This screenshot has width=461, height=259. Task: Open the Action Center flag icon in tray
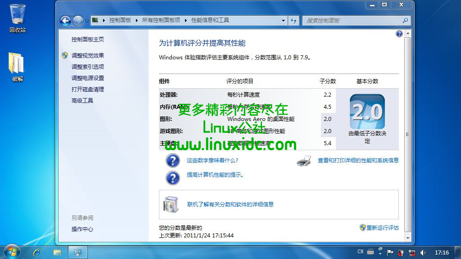[x=389, y=252]
